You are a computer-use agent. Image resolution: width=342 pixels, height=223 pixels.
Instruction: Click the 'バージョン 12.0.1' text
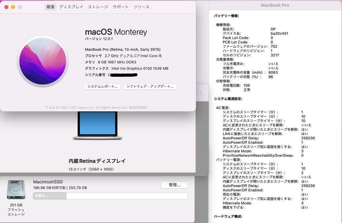99,39
